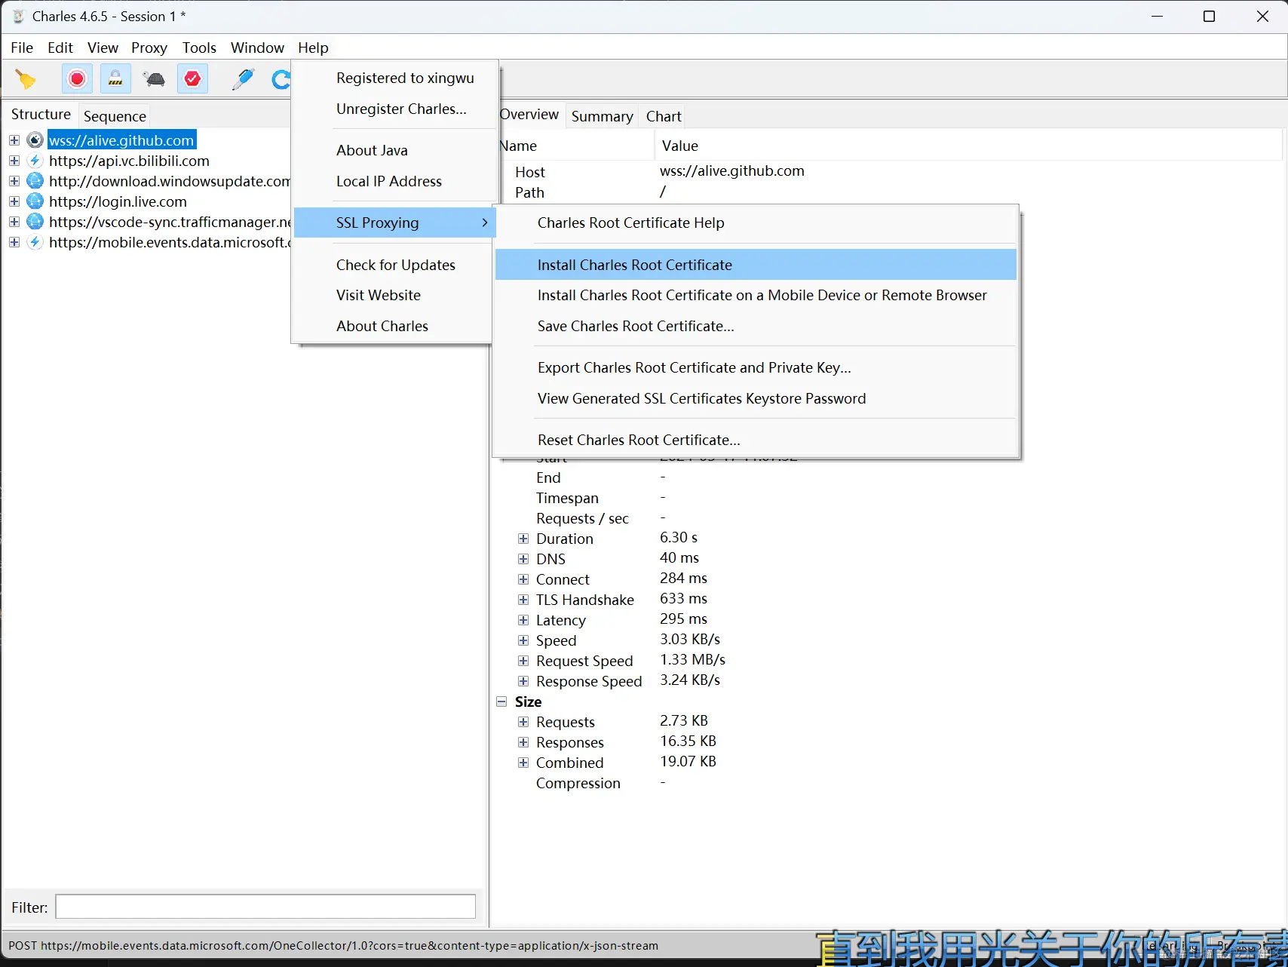Select Check for Updates

coord(394,265)
